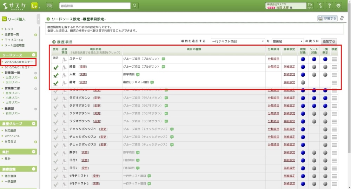Open the settings gear icon in header
Viewport: 351px width, 189px height.
pos(338,6)
